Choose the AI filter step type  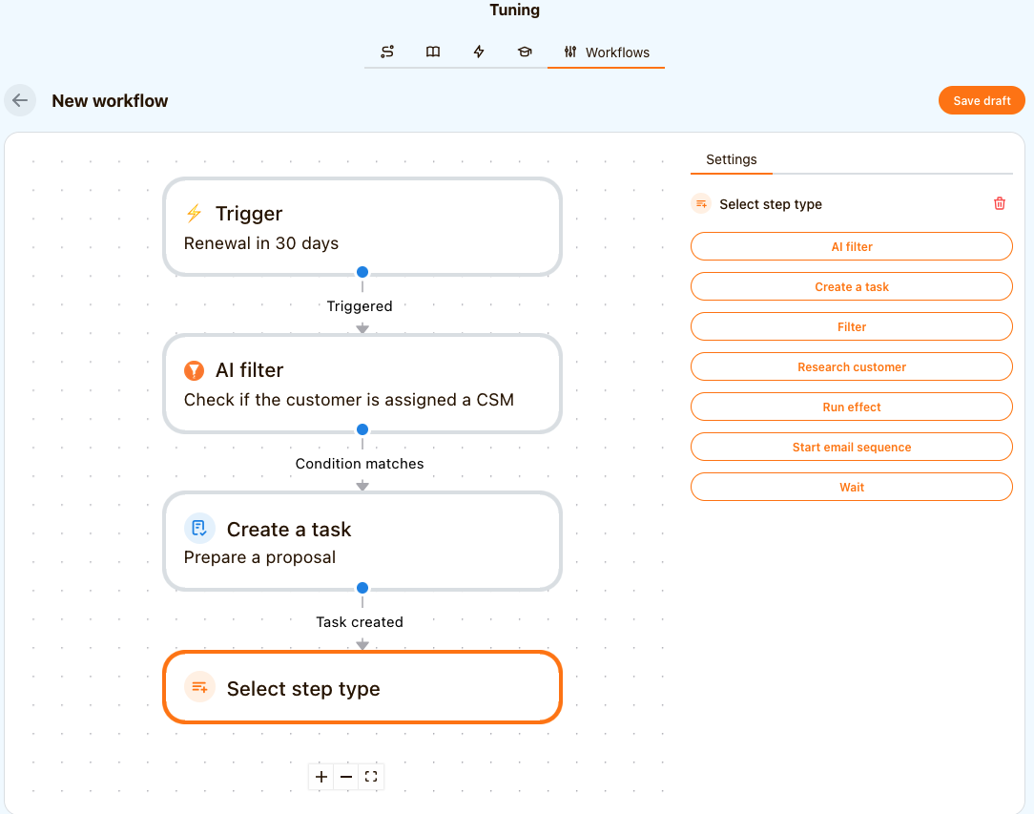tap(851, 246)
